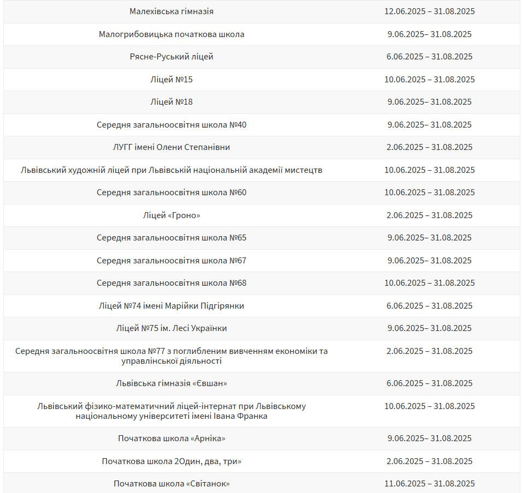Select Середня загальноосвітня школа №40 entry
The image size is (522, 493).
(171, 125)
